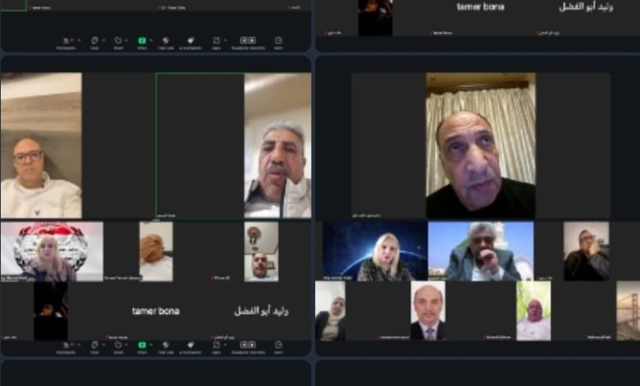
Task: Open Breakout rooms in the upper toolbar
Action: point(247,39)
